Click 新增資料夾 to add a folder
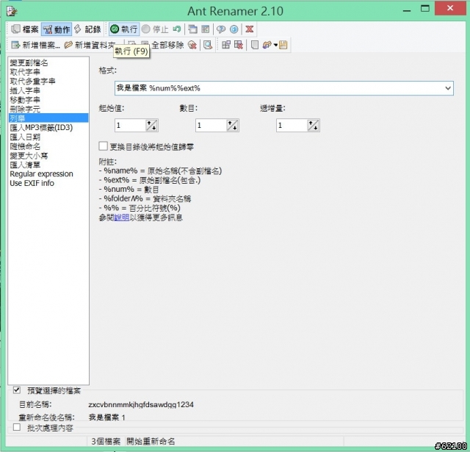The image size is (470, 452). click(90, 45)
